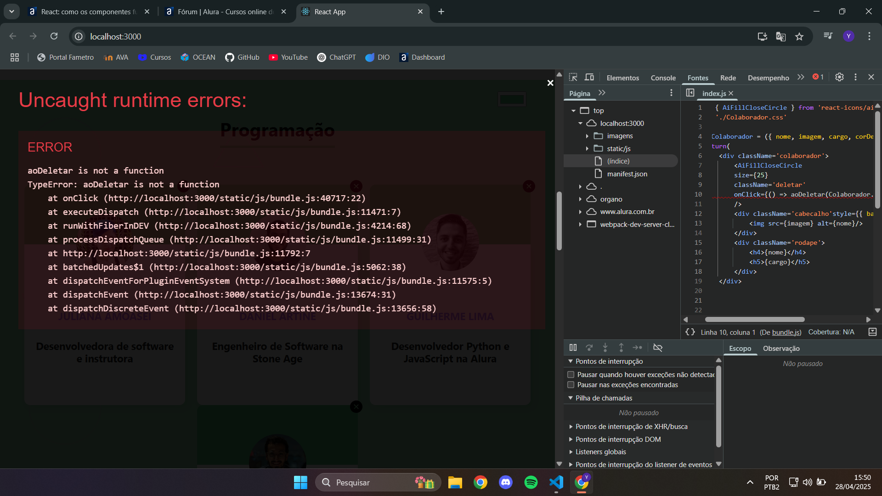Image resolution: width=882 pixels, height=496 pixels.
Task: Show more navigator tabs next to Página
Action: pos(602,93)
